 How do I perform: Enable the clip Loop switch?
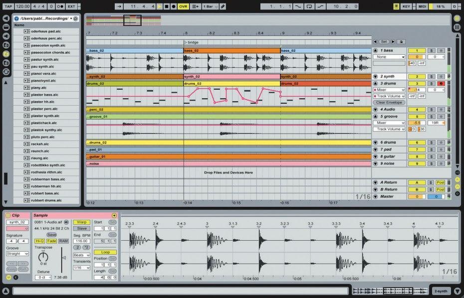105,252
